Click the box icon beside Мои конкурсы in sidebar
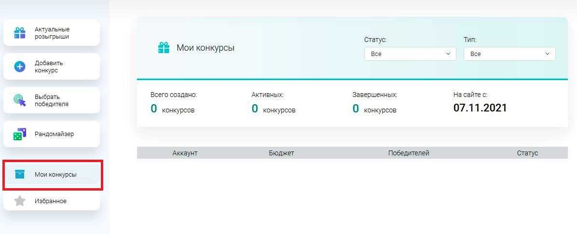This screenshot has width=577, height=234. pos(20,174)
